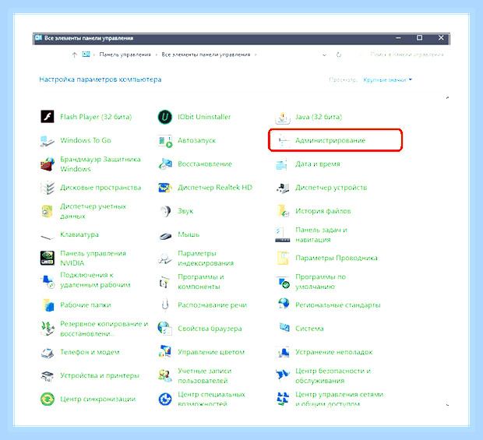Open the Панель задач и навигация icon
The height and width of the screenshot is (440, 483).
point(283,234)
